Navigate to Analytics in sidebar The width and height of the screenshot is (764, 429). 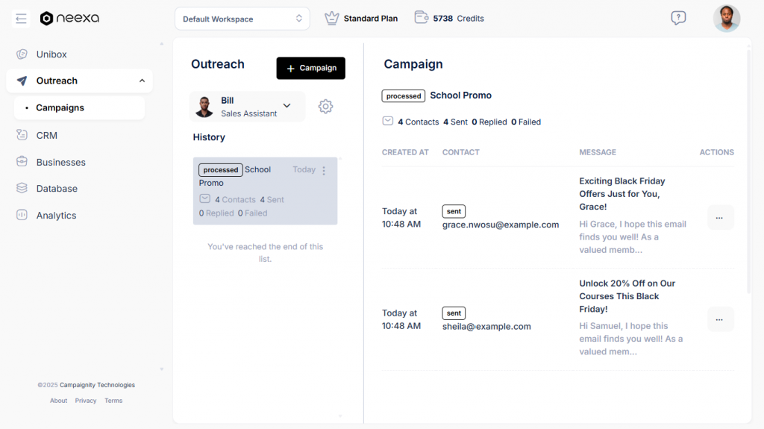click(x=56, y=216)
